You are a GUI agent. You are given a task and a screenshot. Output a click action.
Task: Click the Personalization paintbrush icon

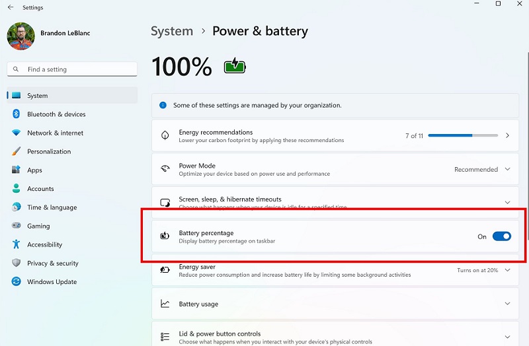tap(17, 151)
